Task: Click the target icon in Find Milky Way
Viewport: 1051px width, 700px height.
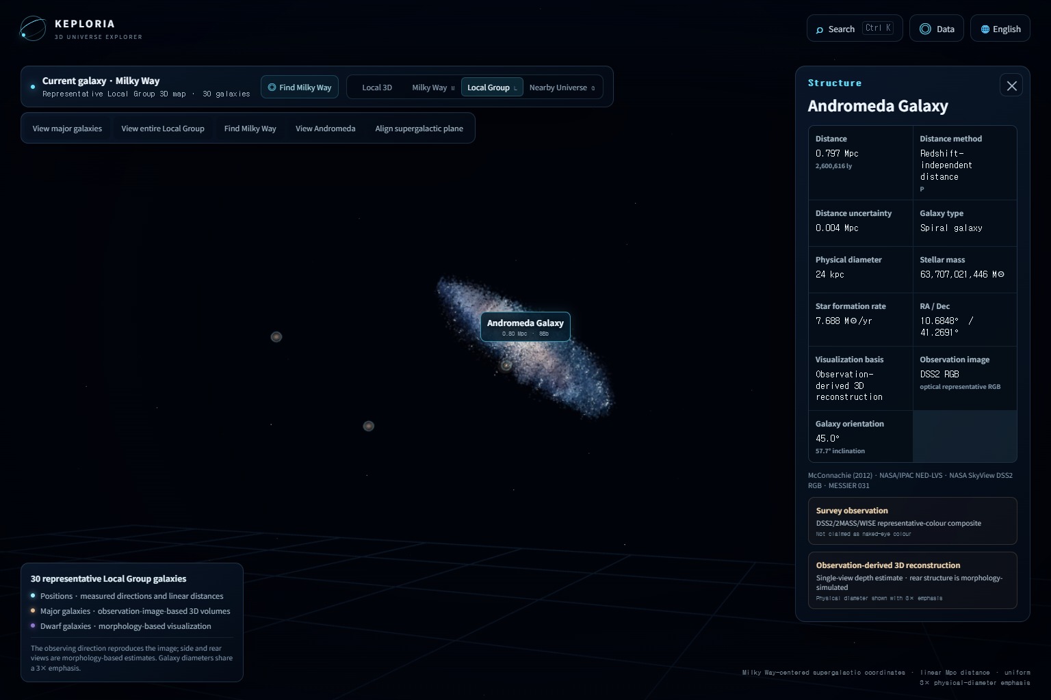Action: click(272, 87)
